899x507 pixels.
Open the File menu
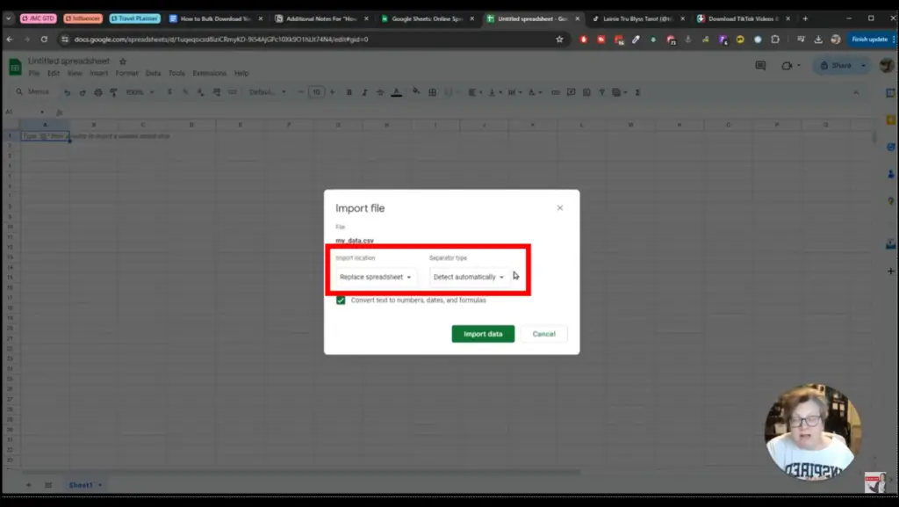point(34,74)
